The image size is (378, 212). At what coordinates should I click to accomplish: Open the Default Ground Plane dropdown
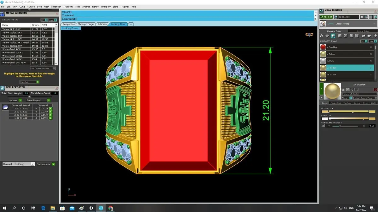point(365,98)
